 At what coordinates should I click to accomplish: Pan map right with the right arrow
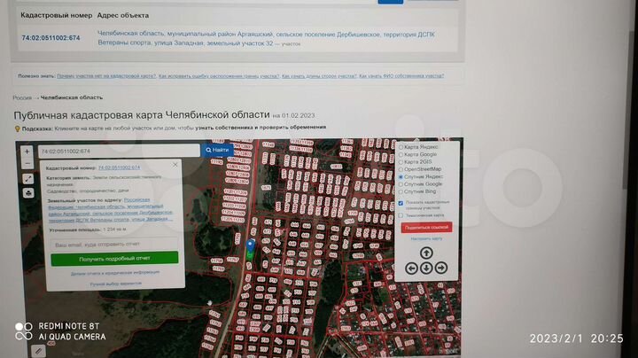441,268
